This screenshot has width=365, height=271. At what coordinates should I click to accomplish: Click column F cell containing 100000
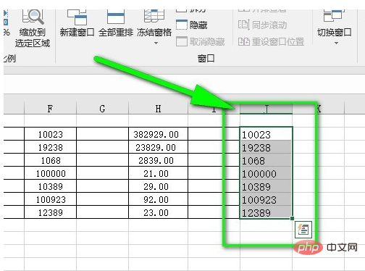pos(50,173)
